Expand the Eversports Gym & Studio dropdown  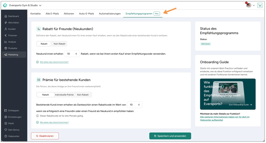pos(25,6)
